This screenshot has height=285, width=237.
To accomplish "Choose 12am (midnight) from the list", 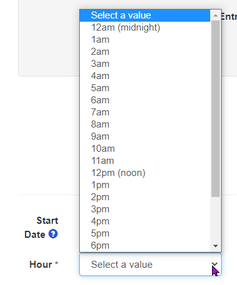I will tap(145, 27).
